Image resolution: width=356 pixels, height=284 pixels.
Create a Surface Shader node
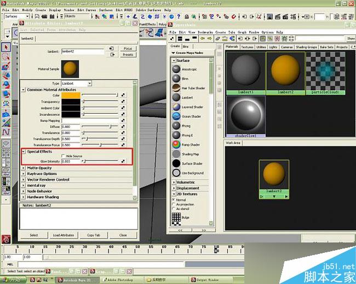[187, 163]
